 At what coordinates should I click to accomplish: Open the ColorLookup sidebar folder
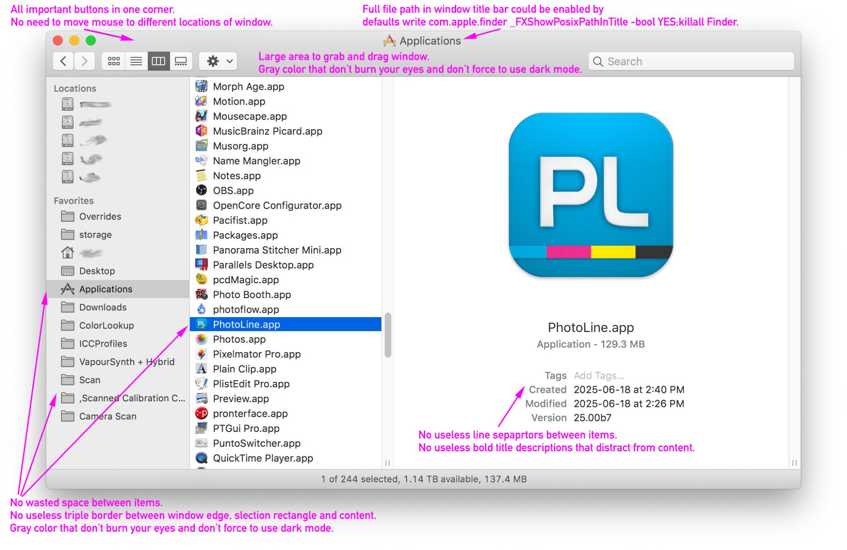pyautogui.click(x=106, y=326)
